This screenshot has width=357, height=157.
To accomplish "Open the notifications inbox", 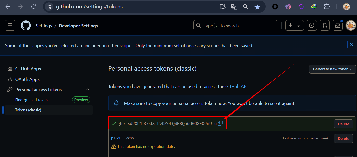I will point(338,26).
